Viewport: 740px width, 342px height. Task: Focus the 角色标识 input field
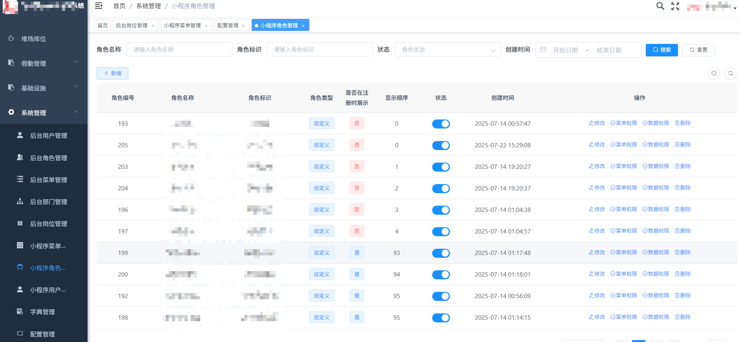320,50
